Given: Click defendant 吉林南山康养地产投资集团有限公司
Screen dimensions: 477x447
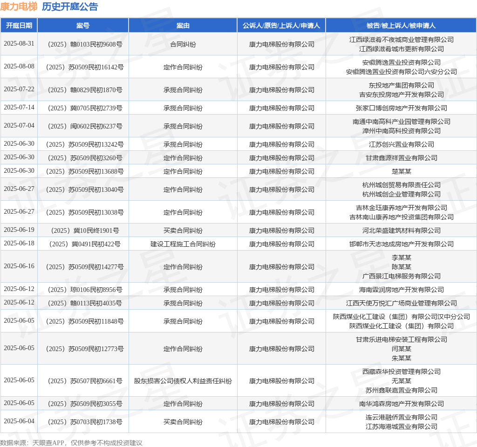Looking at the screenshot, I should click(401, 217).
